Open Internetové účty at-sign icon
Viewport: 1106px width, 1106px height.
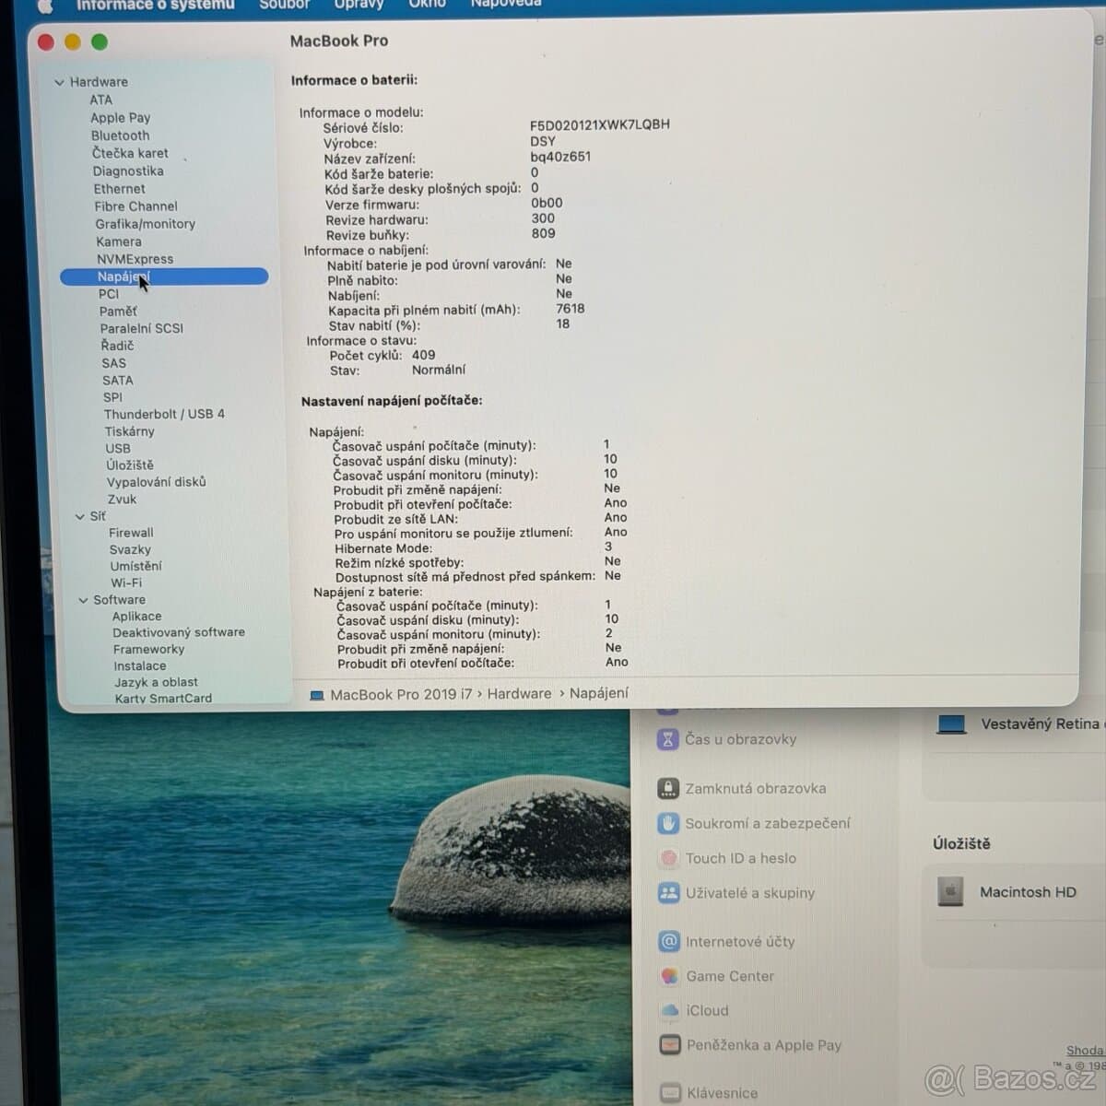[x=669, y=942]
